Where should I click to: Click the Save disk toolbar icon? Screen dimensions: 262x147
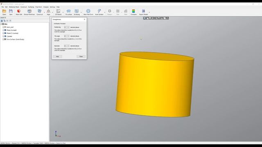point(11,11)
